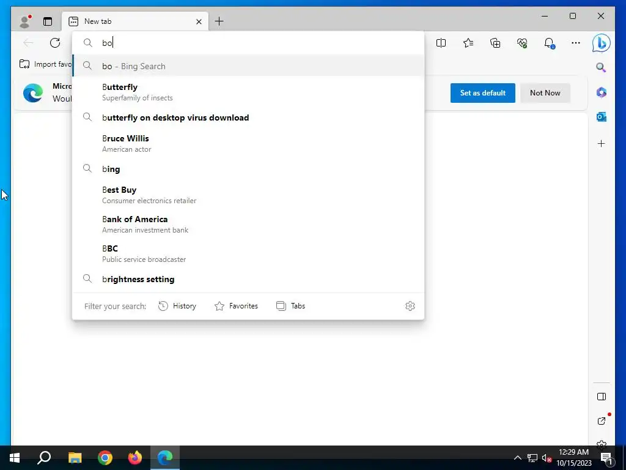Select the Butterfly suggestion
The image size is (626, 470).
[248, 92]
